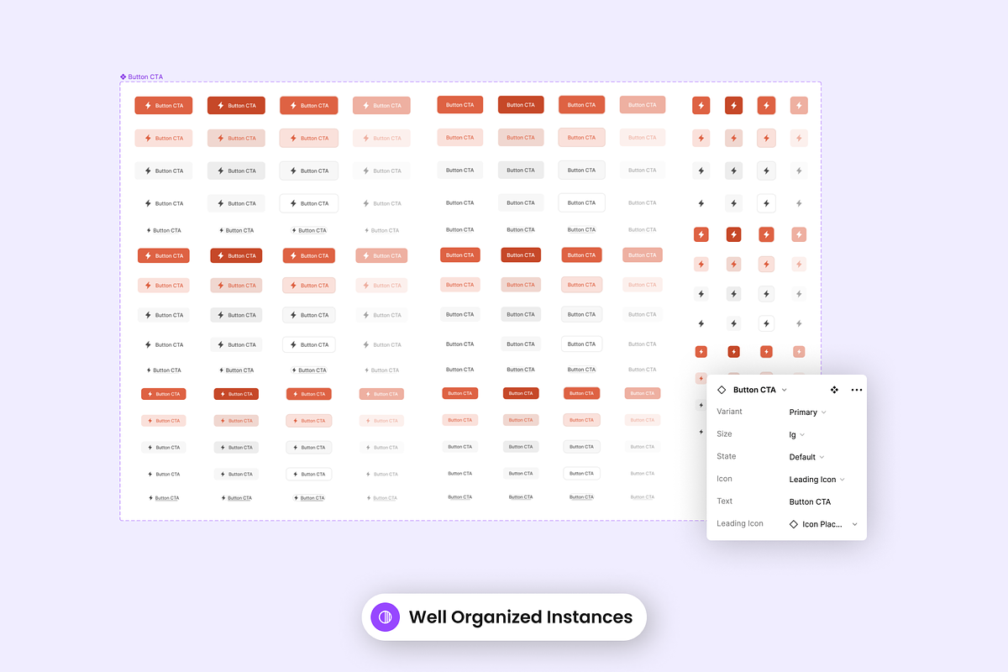Click the Variant property label

click(729, 412)
